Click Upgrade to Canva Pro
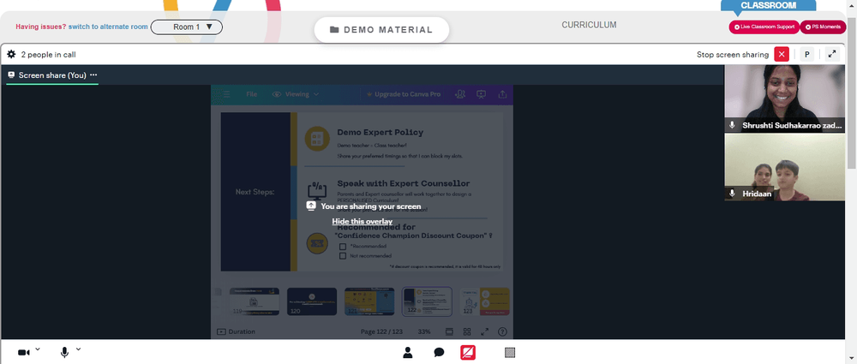This screenshot has width=857, height=364. [x=403, y=94]
